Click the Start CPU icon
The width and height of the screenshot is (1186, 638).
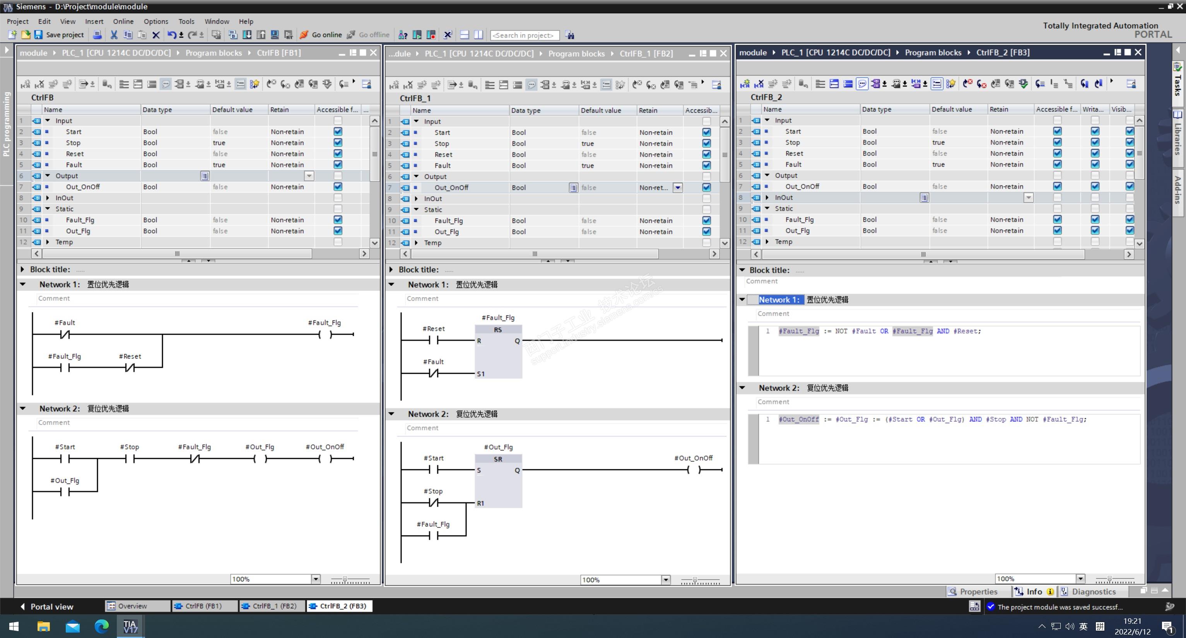(417, 35)
